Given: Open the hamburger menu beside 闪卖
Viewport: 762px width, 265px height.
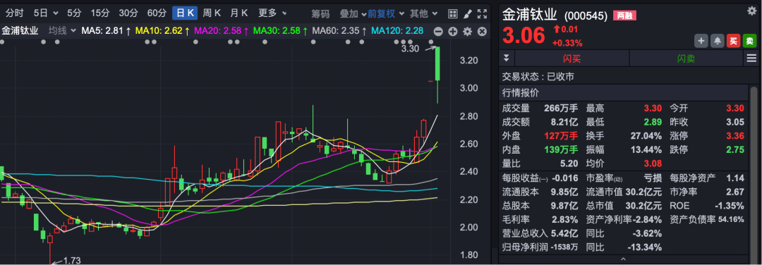Looking at the screenshot, I should [x=751, y=58].
